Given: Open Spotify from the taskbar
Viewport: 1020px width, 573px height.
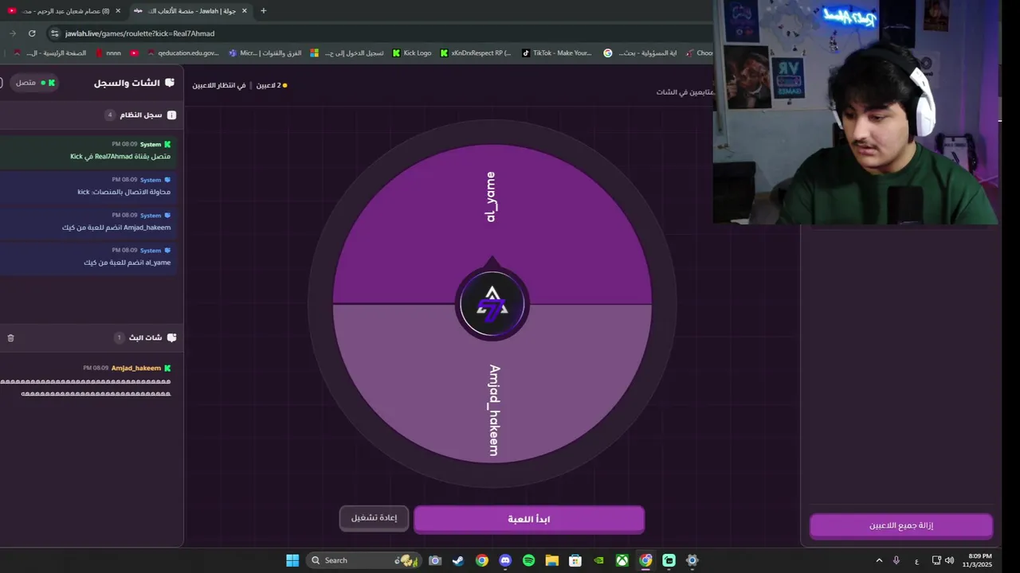Looking at the screenshot, I should 528,560.
